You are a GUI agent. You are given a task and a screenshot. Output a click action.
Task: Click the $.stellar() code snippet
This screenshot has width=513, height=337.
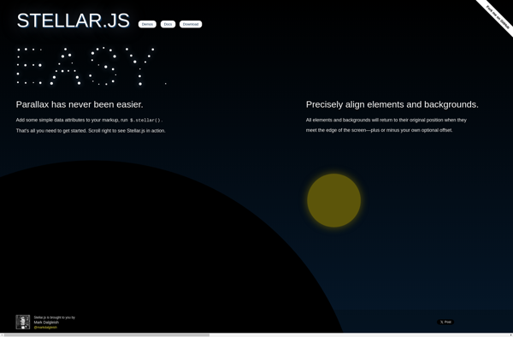click(145, 120)
